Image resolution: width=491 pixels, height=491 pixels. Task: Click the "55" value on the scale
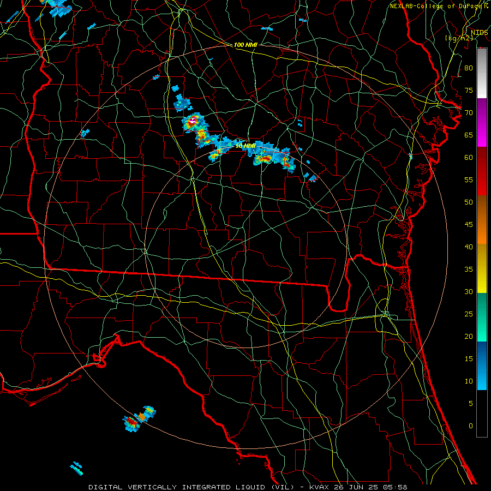pos(469,179)
